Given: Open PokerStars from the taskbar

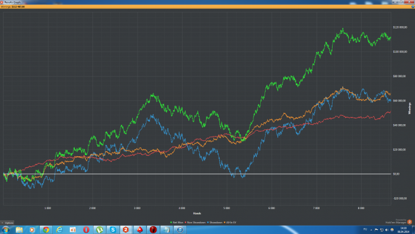Looking at the screenshot, I should click(x=140, y=230).
